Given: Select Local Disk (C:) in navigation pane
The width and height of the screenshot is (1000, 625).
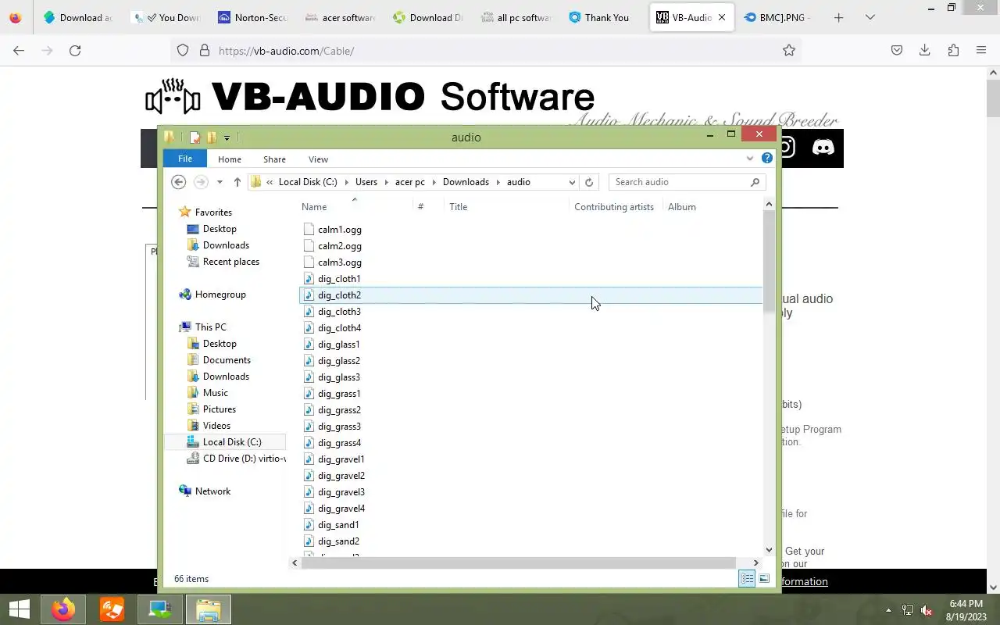Looking at the screenshot, I should [232, 442].
